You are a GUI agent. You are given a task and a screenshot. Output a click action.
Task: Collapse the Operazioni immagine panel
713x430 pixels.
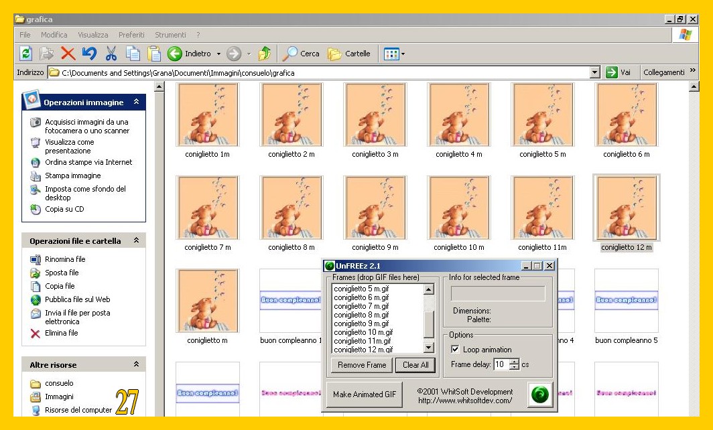136,102
